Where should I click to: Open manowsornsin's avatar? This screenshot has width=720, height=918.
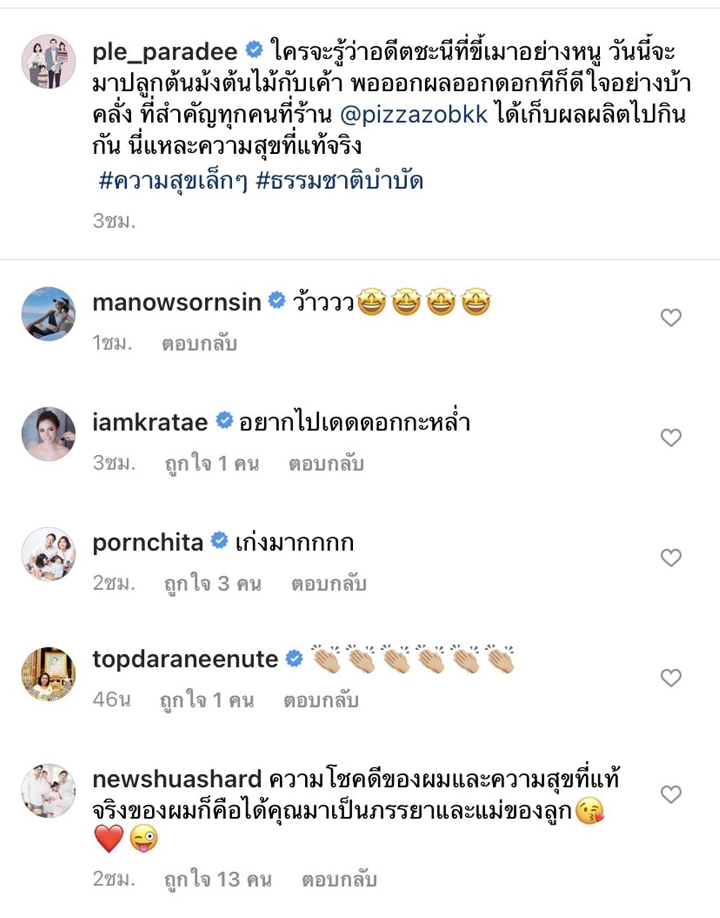pos(48,314)
